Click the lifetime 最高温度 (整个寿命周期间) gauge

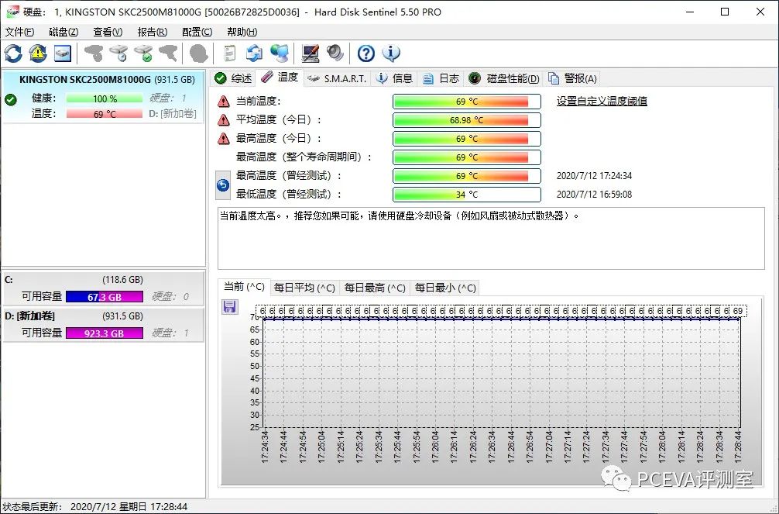tap(466, 157)
